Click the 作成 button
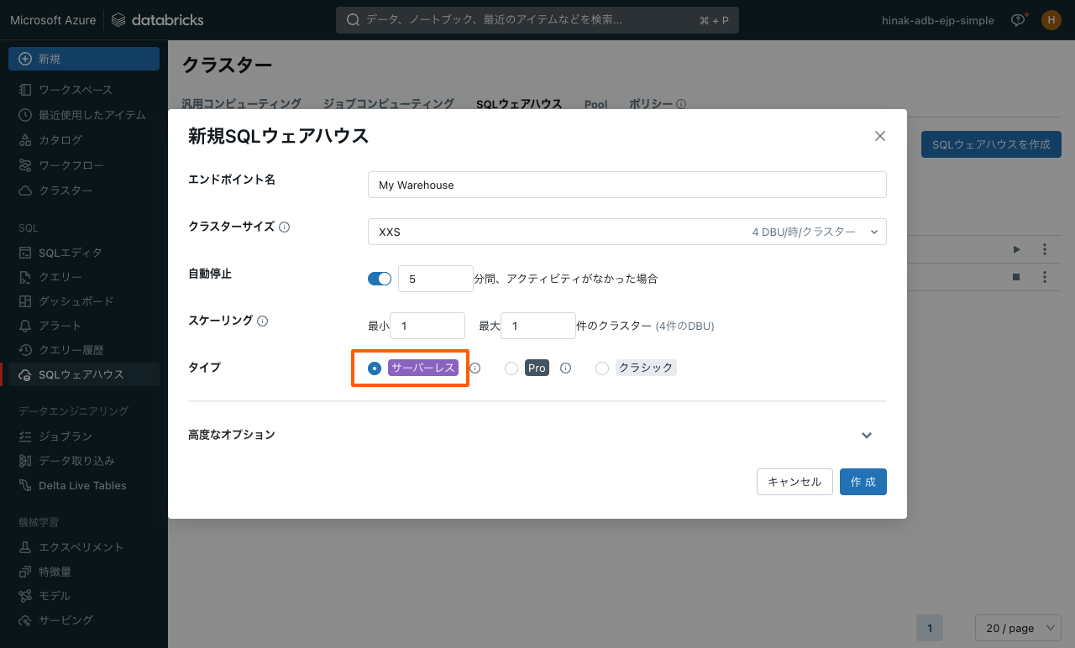1075x648 pixels. [x=863, y=482]
